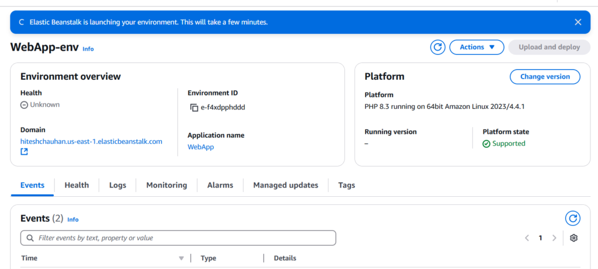Open the WebApp application name link
Viewport: 598px width, 269px height.
tap(200, 147)
